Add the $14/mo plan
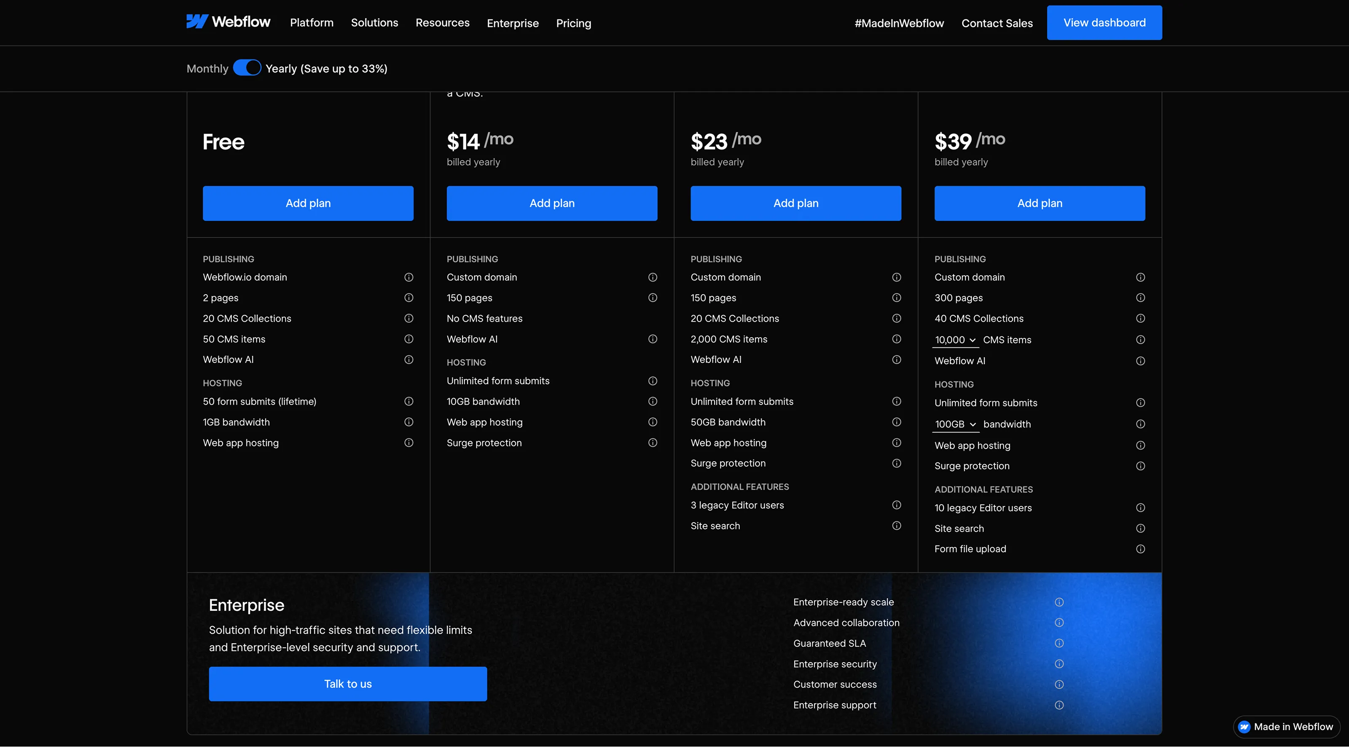The image size is (1349, 747). point(552,203)
